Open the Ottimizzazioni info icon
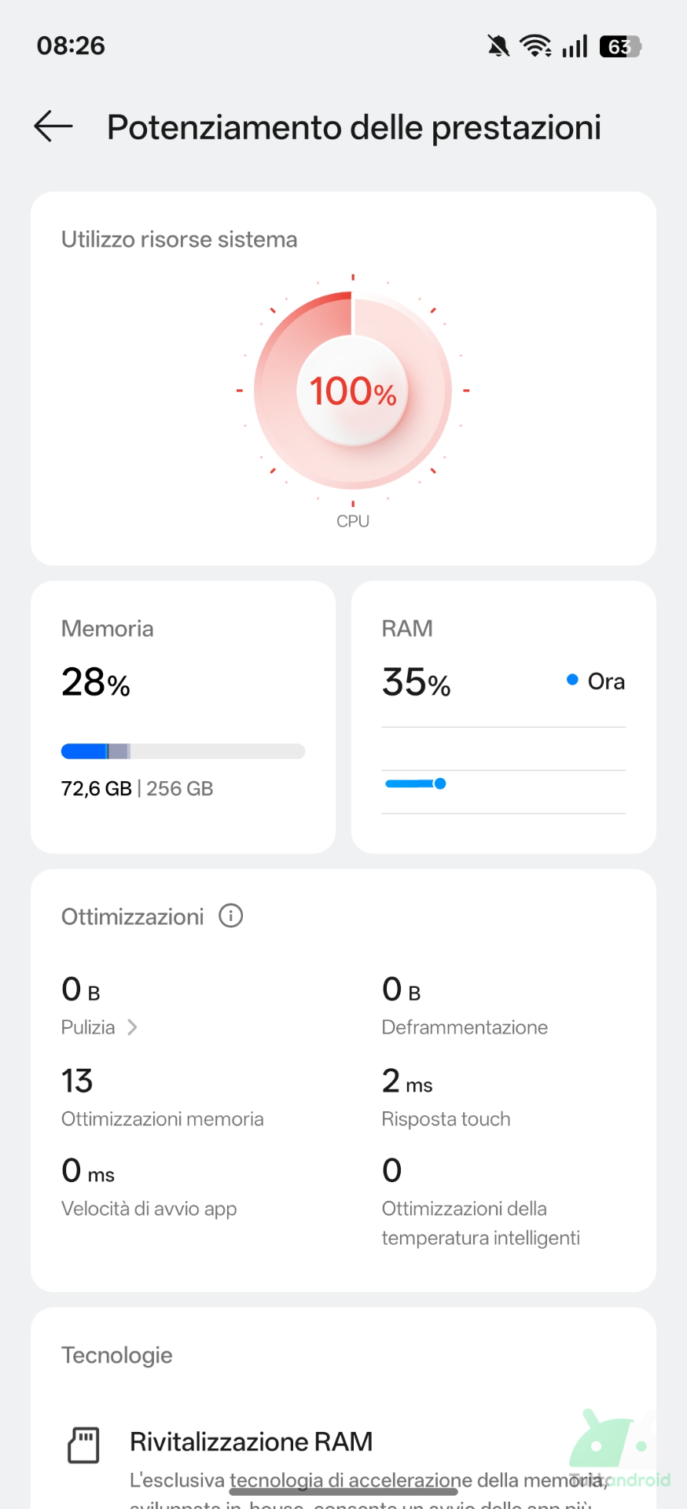Viewport: 687px width, 1509px height. pos(230,916)
